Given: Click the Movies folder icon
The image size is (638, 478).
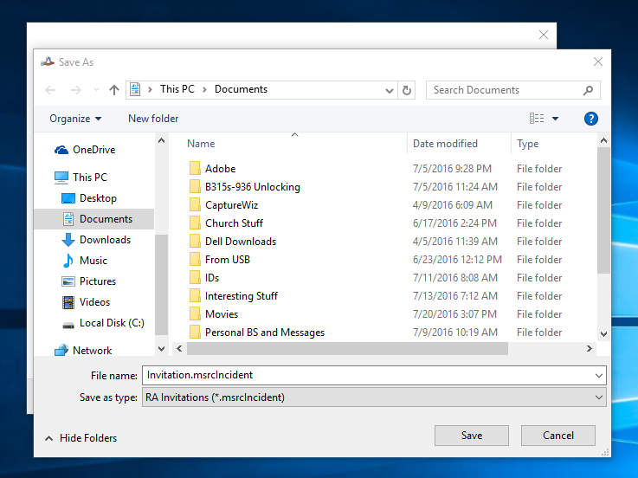Looking at the screenshot, I should click(195, 314).
